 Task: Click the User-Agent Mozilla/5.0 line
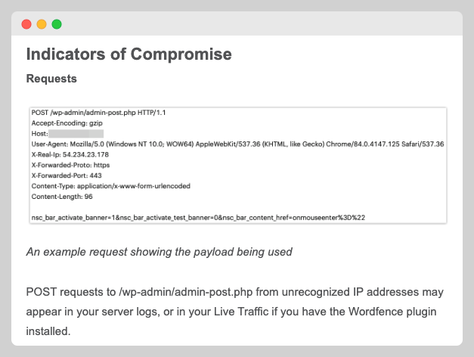[237, 144]
